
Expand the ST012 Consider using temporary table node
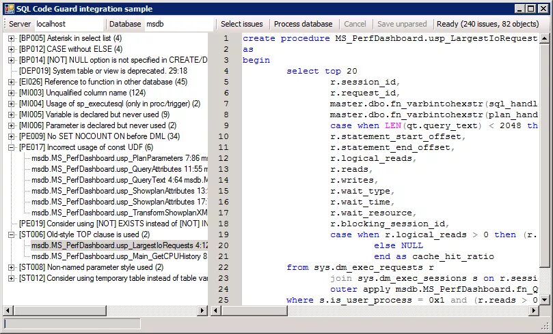[x=12, y=278]
